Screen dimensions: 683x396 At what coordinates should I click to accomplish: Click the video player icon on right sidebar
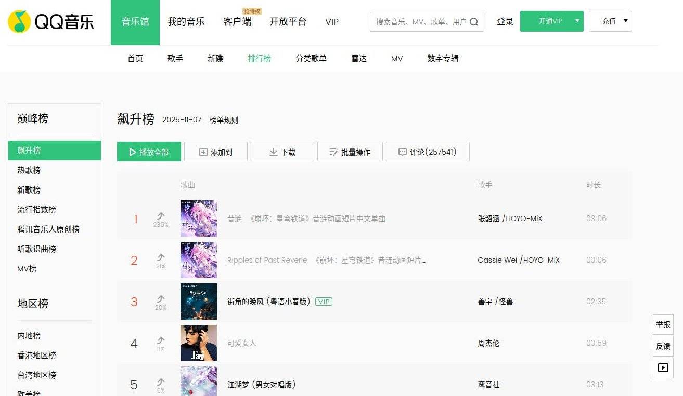(x=663, y=367)
